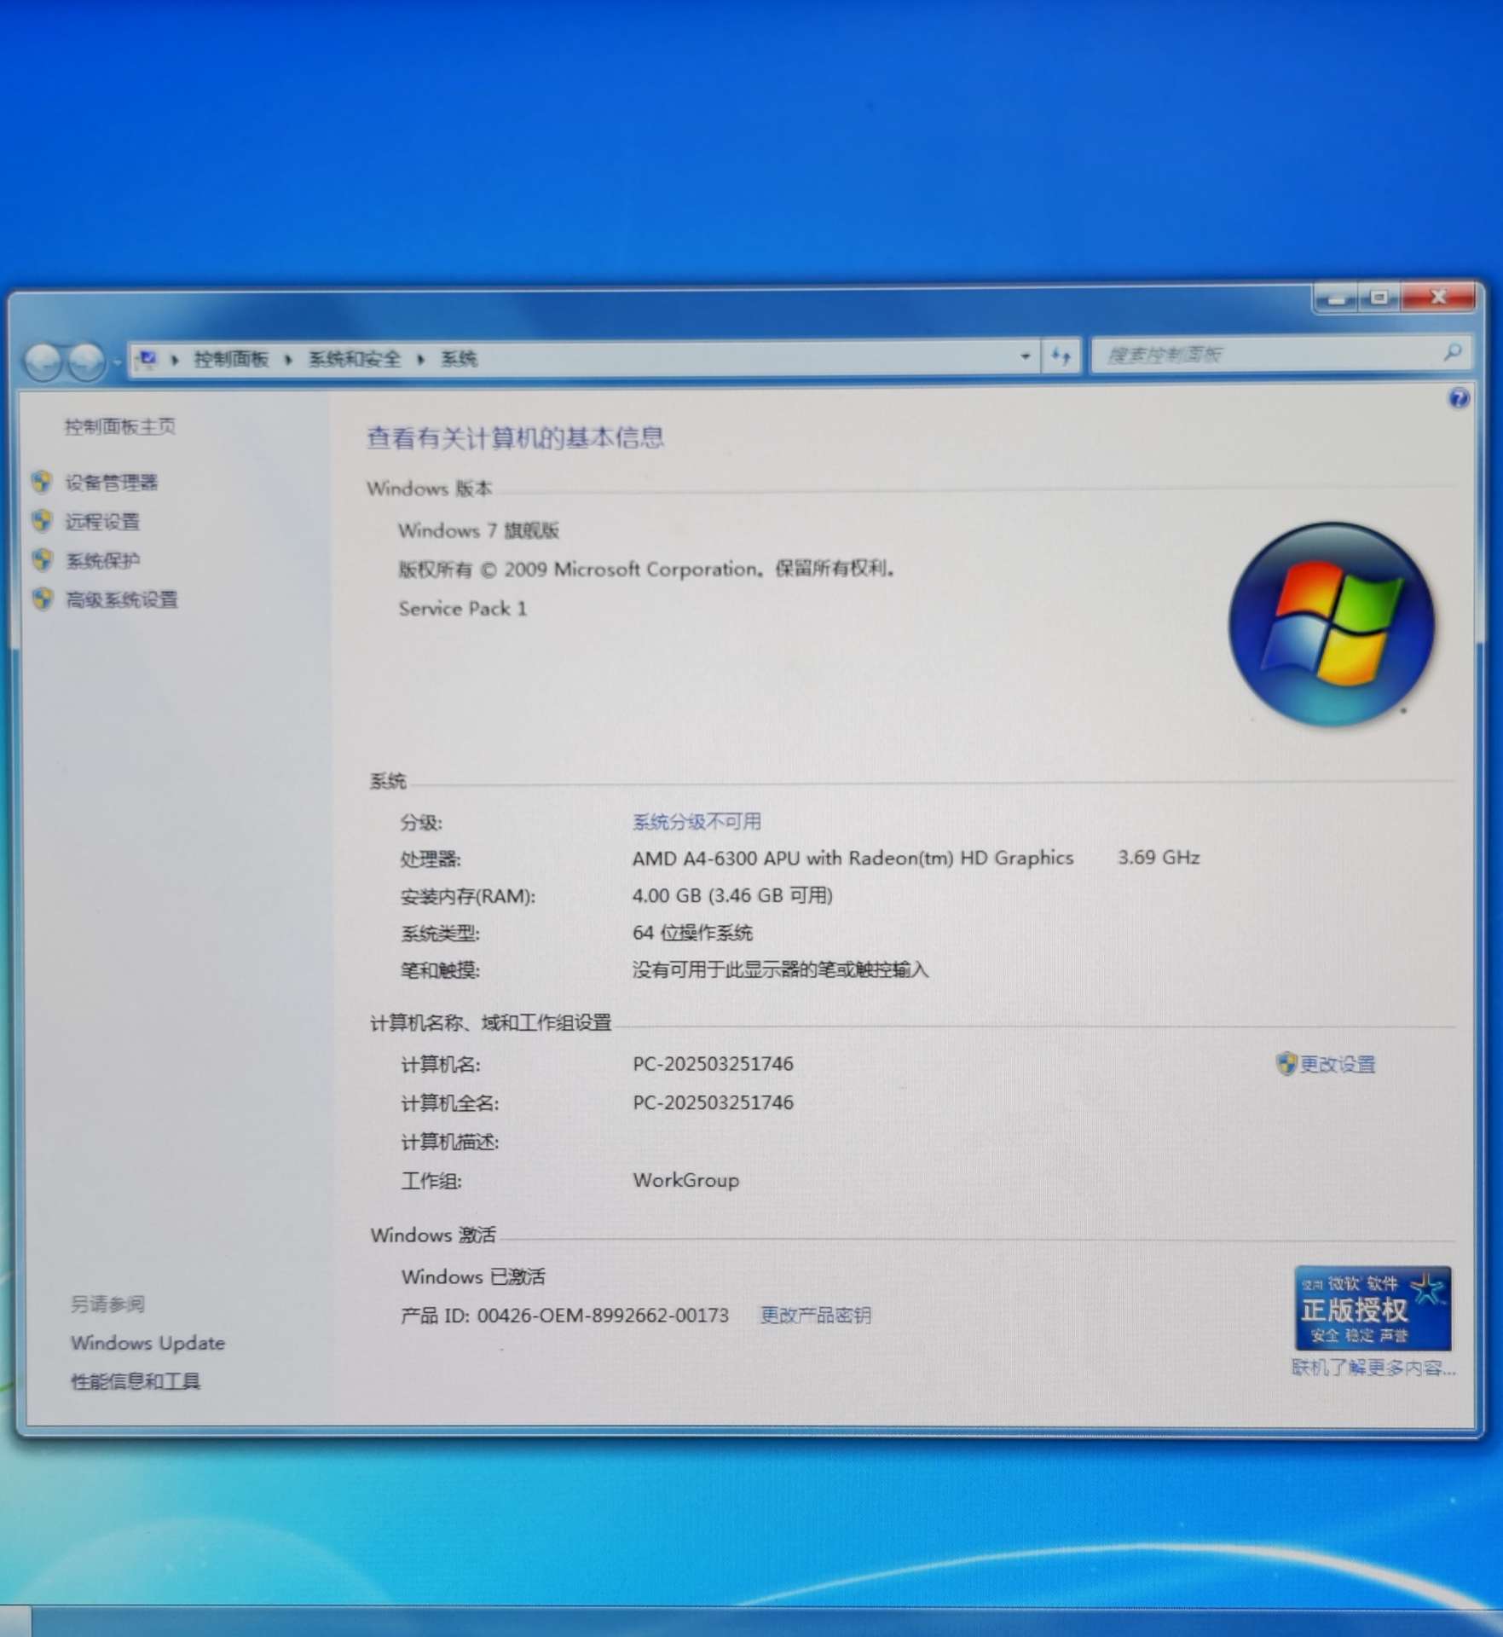Click the Windows 7 logo image
Viewport: 1503px width, 1637px height.
1331,624
